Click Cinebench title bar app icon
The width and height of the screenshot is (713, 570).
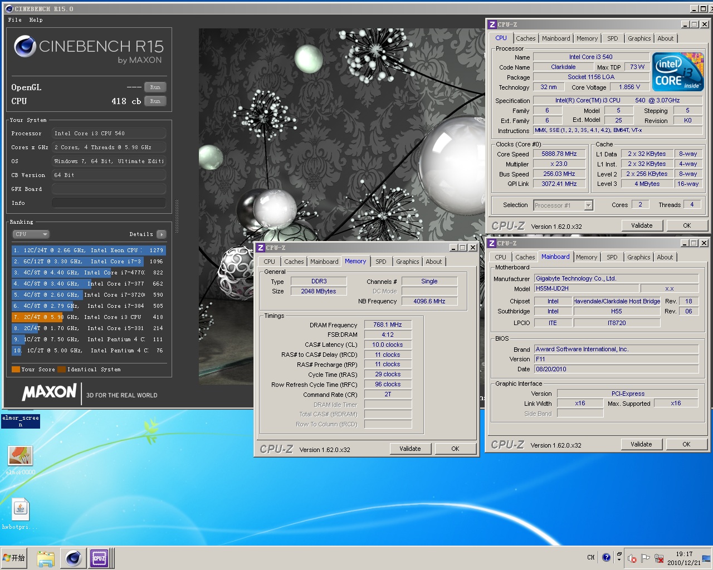pyautogui.click(x=9, y=9)
